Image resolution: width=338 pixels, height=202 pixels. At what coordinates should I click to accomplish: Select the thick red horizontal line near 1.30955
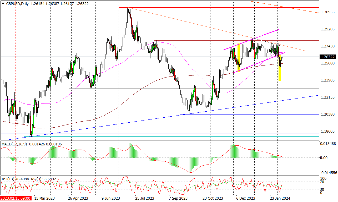pos(219,8)
